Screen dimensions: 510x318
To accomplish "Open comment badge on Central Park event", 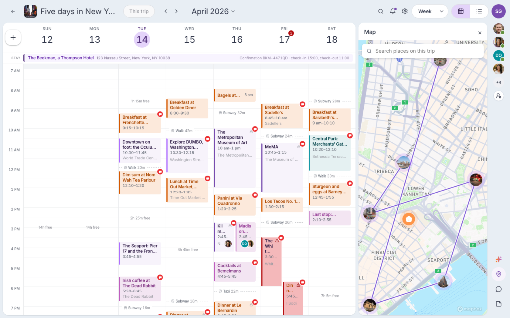I will [350, 136].
